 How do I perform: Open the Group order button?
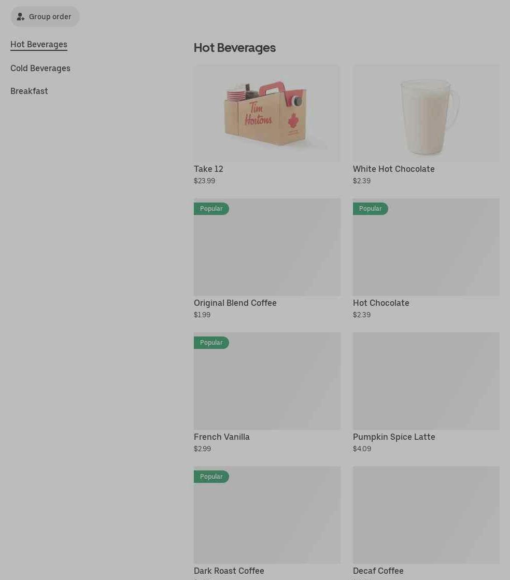pos(45,17)
